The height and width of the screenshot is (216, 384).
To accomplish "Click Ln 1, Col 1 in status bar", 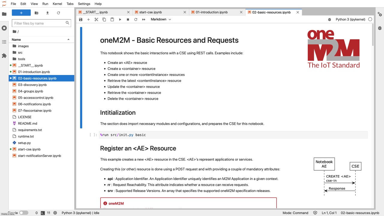I will (x=329, y=213).
